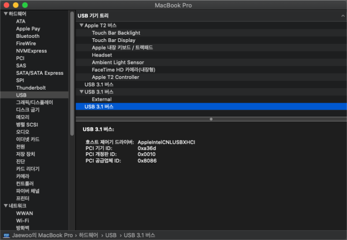Viewport: 347px width, 240px height.
Task: Click the split pane divider handle
Action: tap(211, 119)
